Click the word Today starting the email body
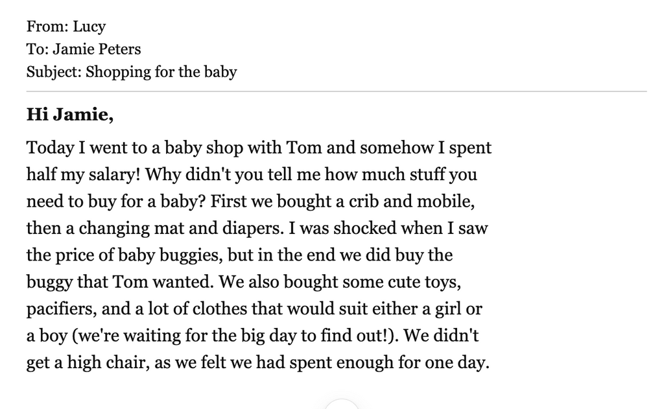664x409 pixels. pyautogui.click(x=50, y=148)
